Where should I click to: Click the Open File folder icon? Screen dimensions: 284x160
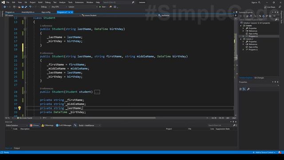[x=19, y=7]
